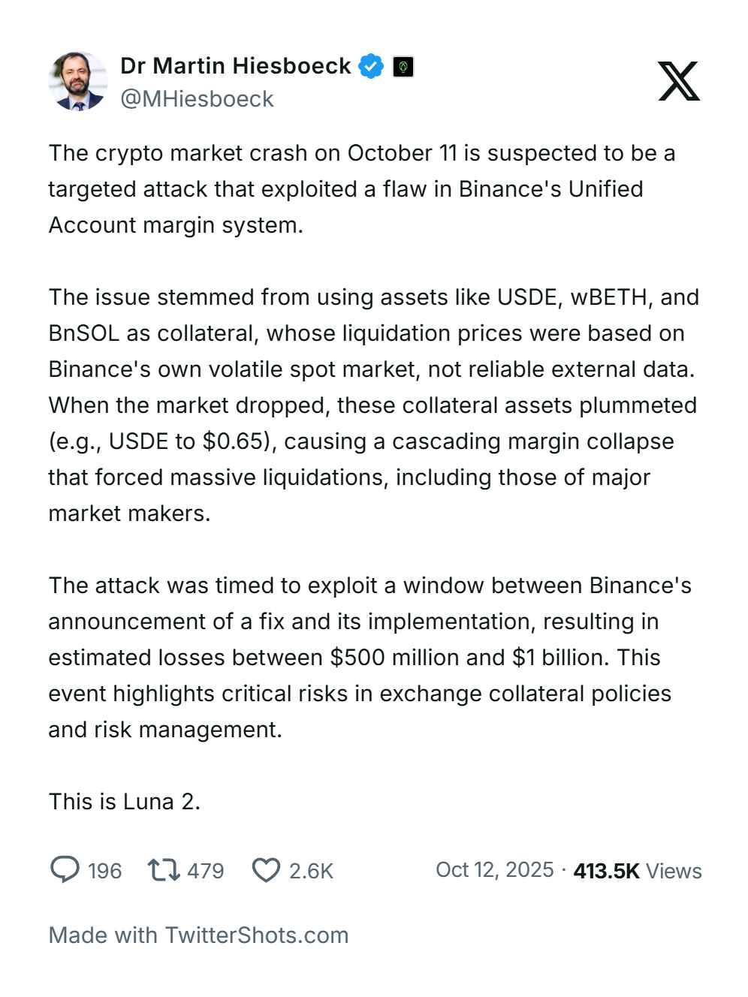Click the 413.5K Views counter
This screenshot has width=748, height=997.
[637, 871]
